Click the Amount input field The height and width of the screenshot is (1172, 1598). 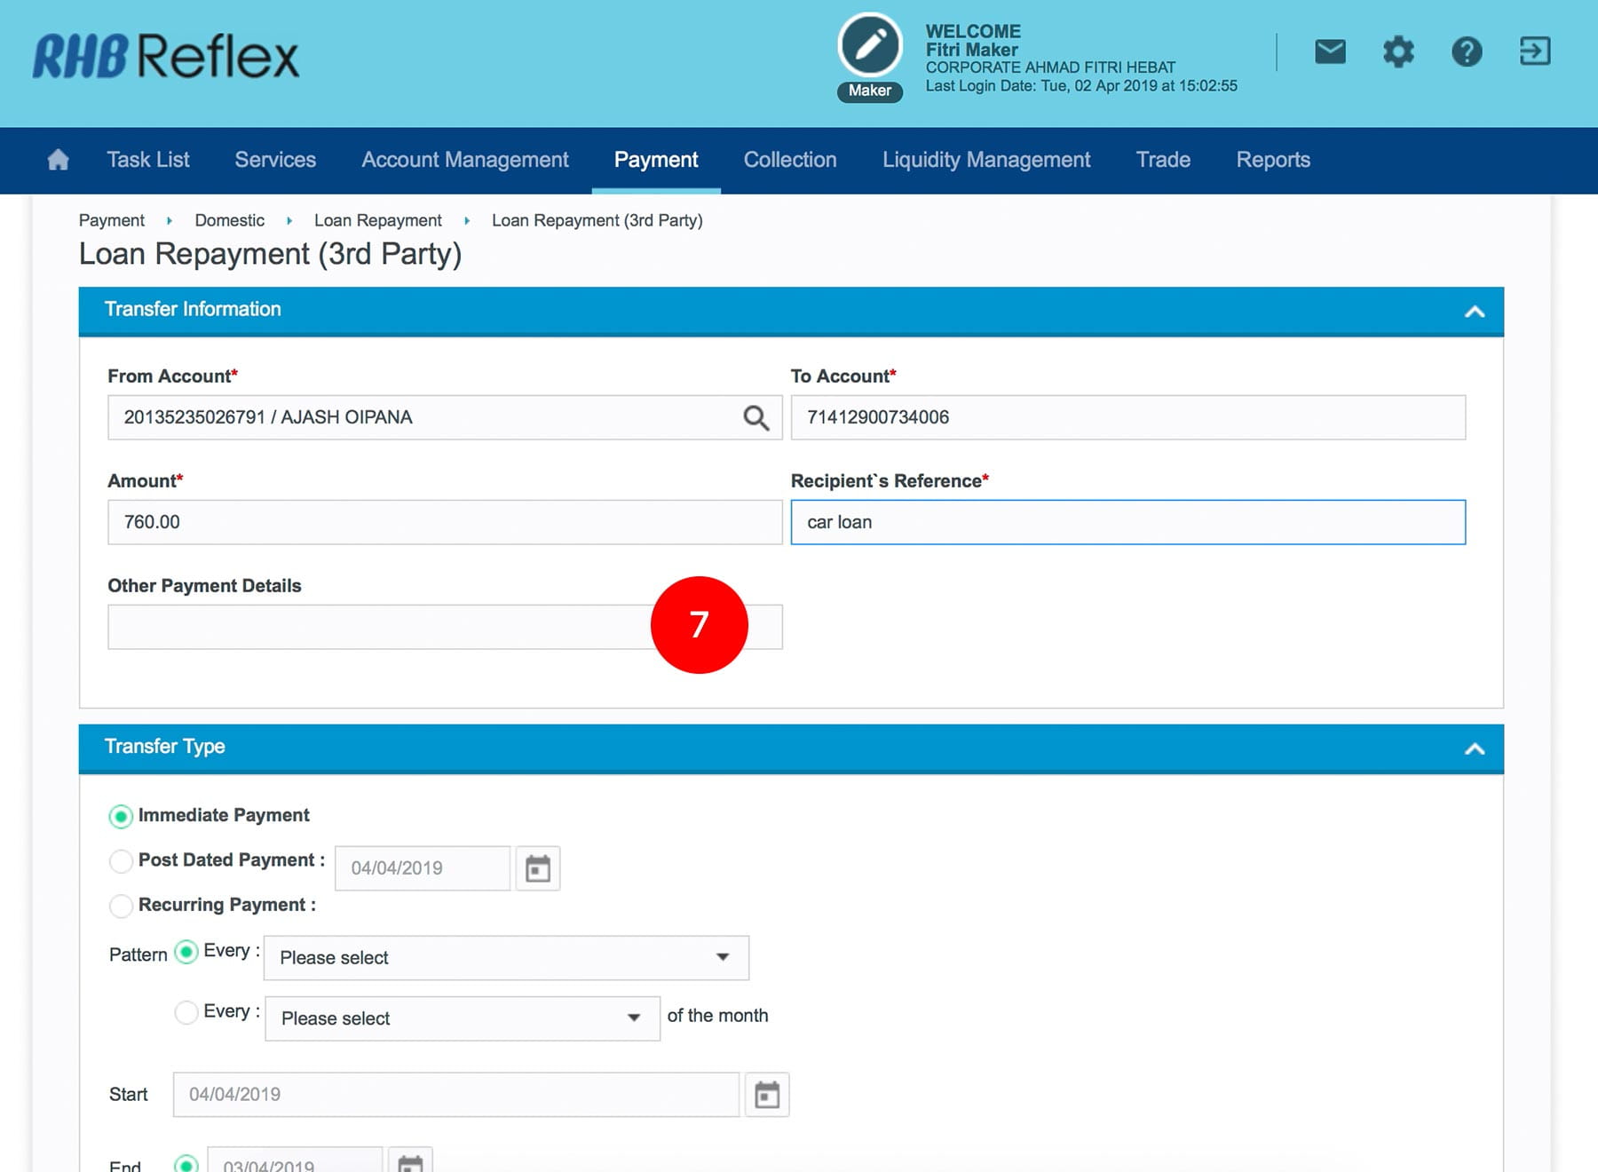coord(444,522)
